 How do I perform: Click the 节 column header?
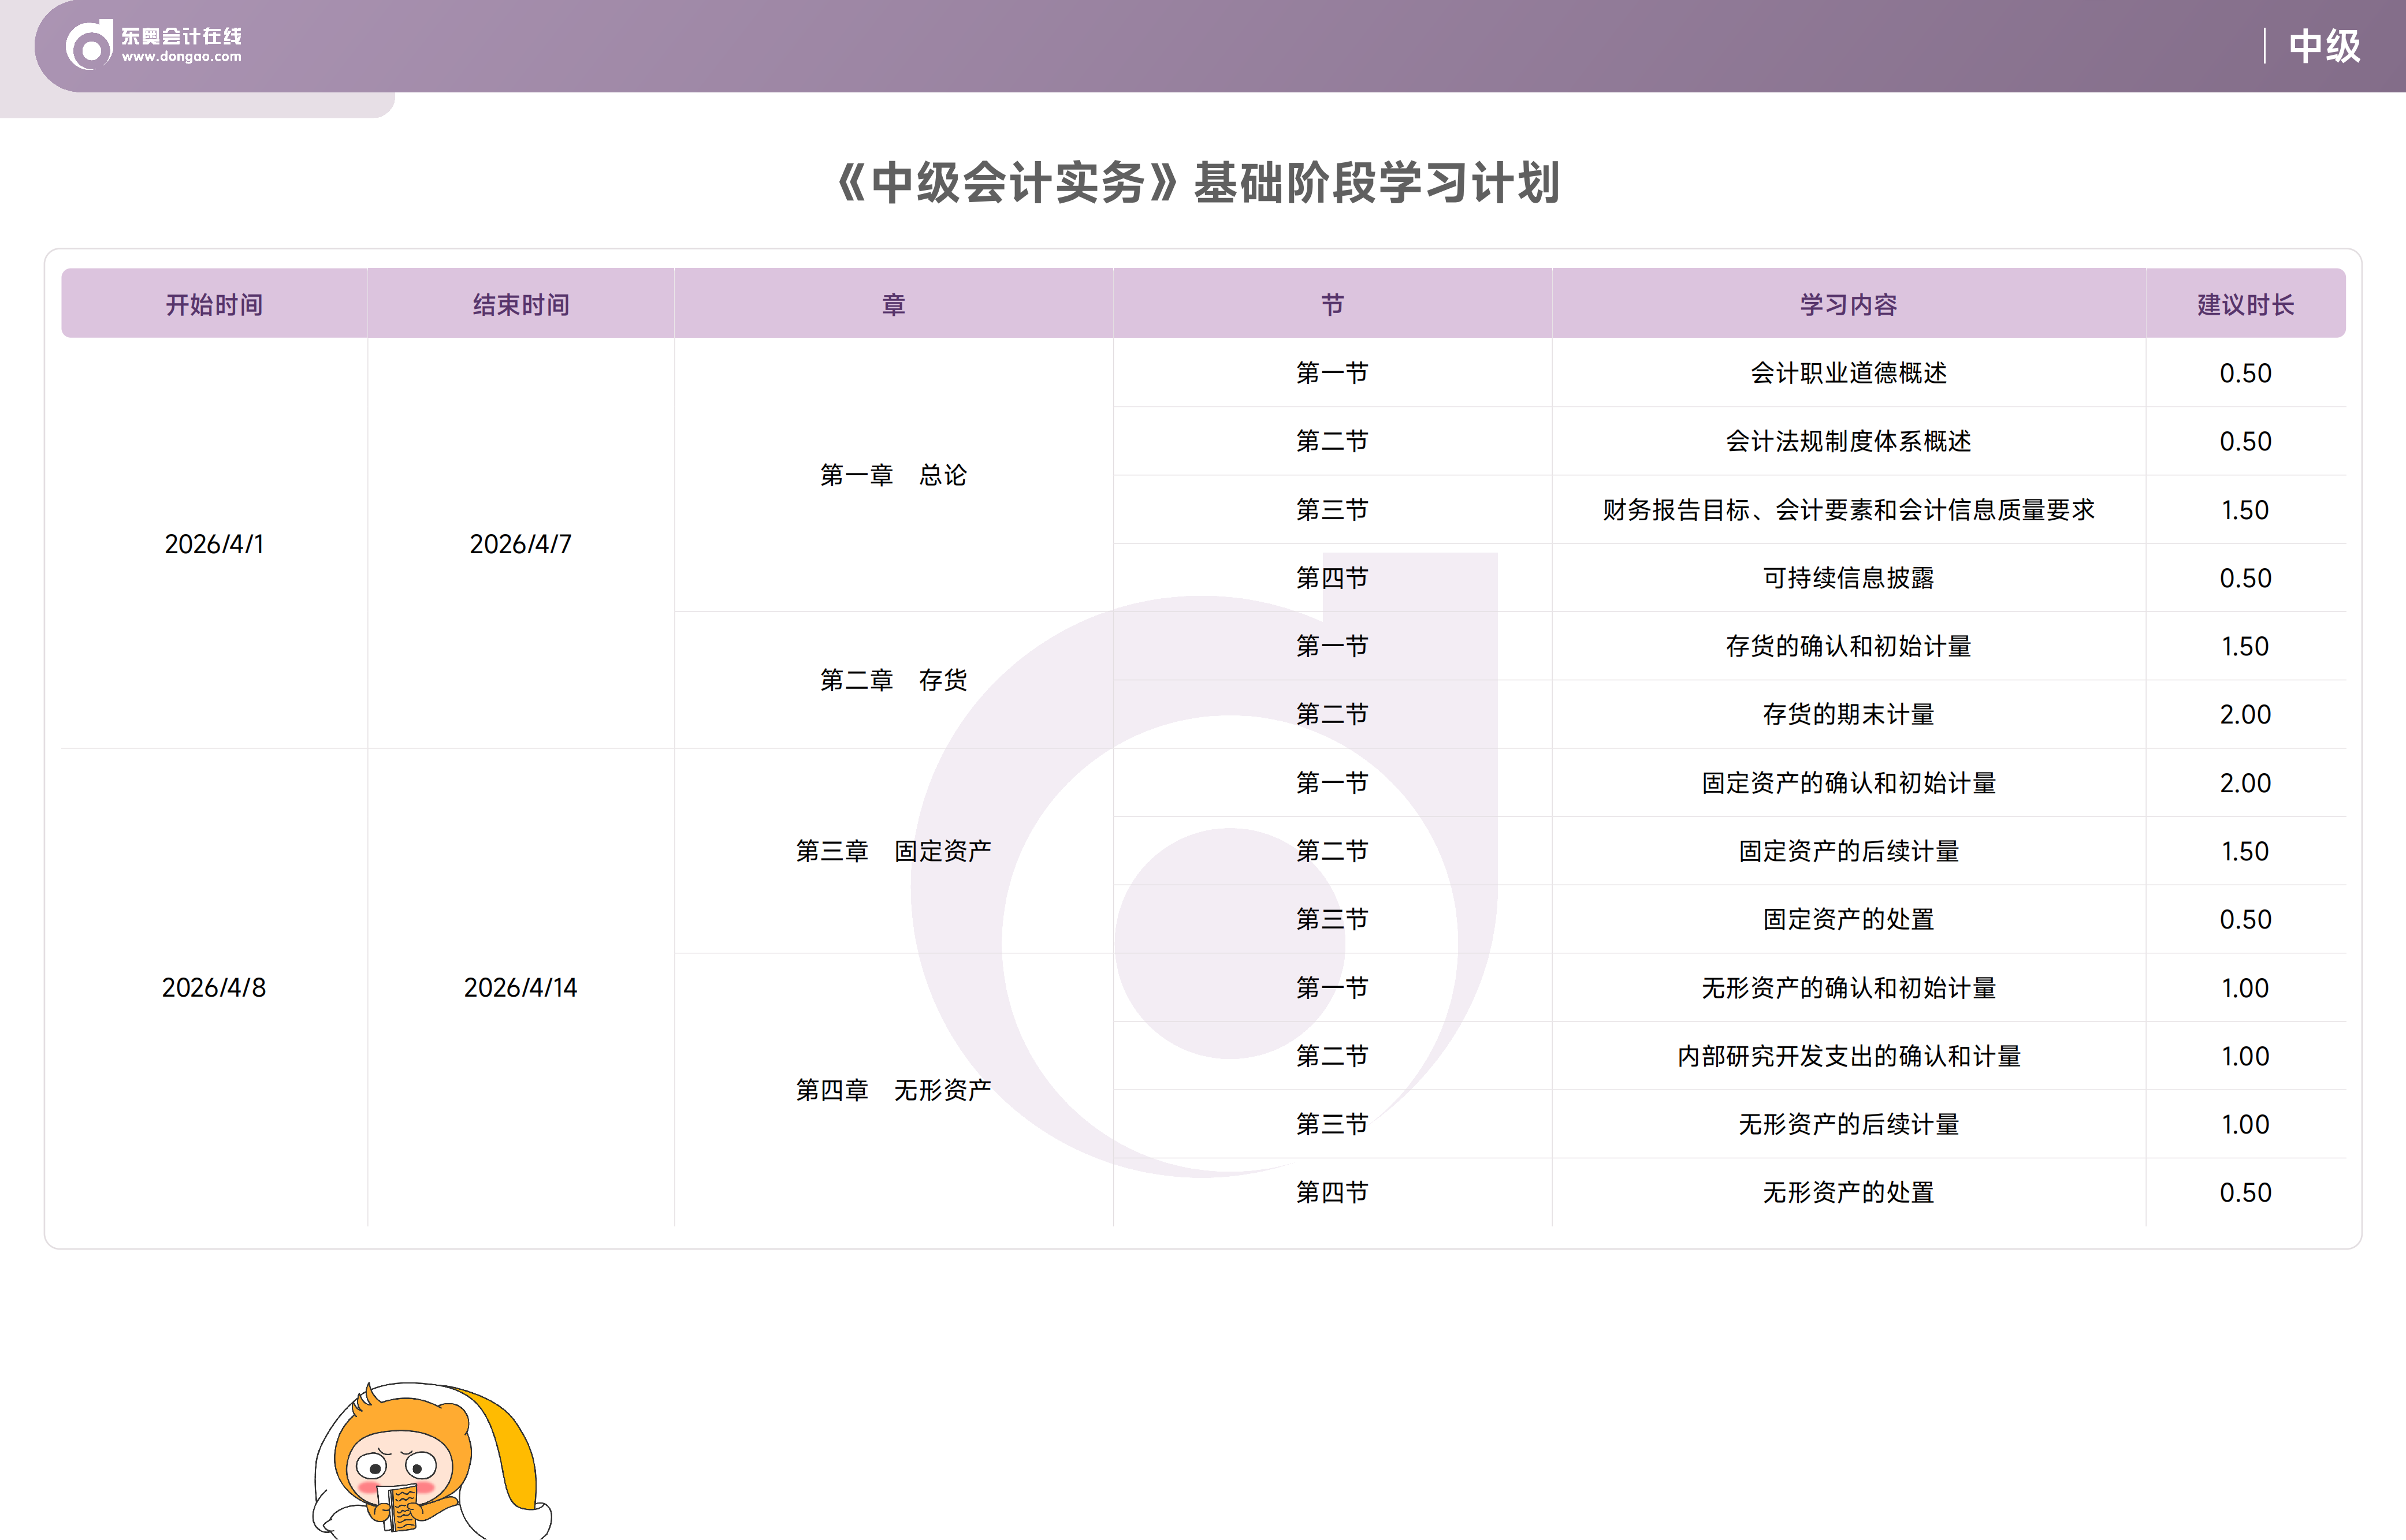point(1332,304)
